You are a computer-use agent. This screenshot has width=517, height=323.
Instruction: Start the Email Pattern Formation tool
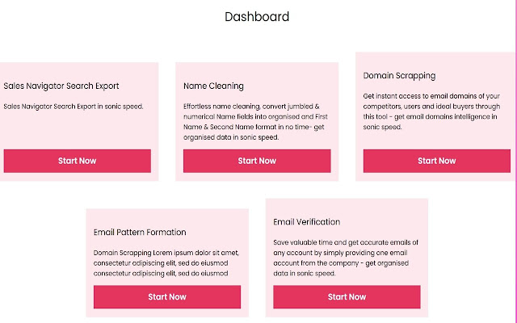167,297
